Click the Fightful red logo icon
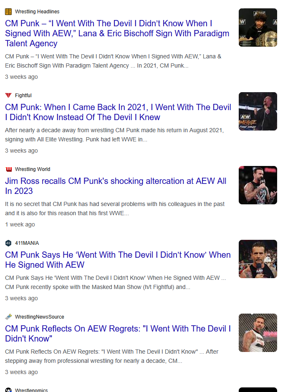298x392 pixels. 8,95
